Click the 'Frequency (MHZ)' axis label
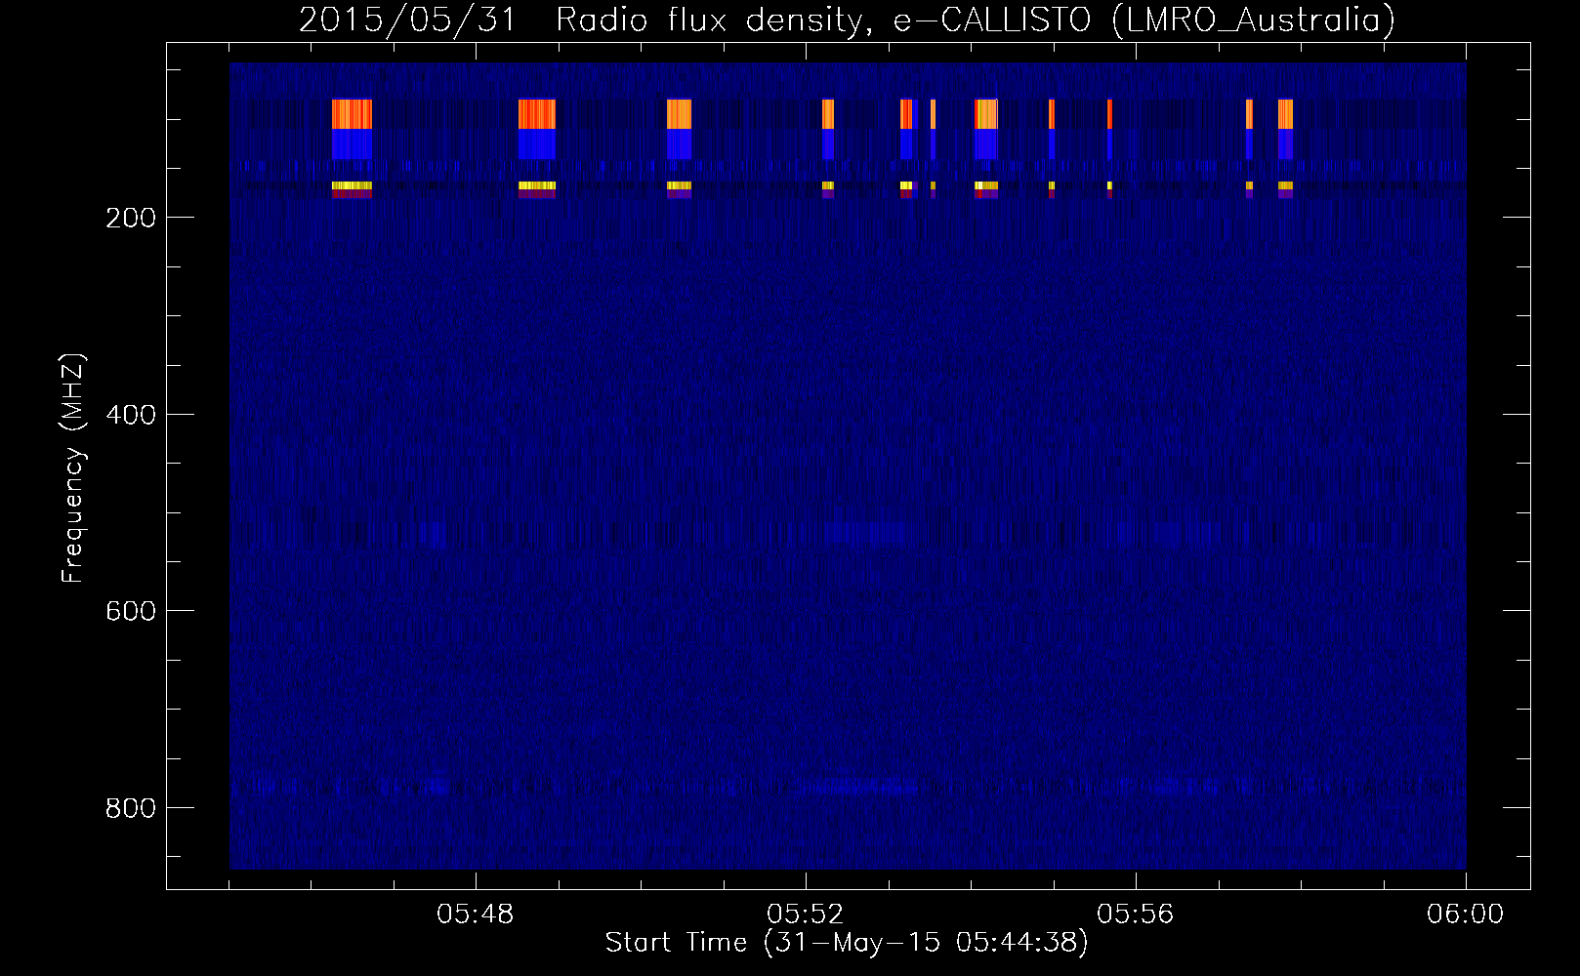This screenshot has height=976, width=1580. coord(73,468)
